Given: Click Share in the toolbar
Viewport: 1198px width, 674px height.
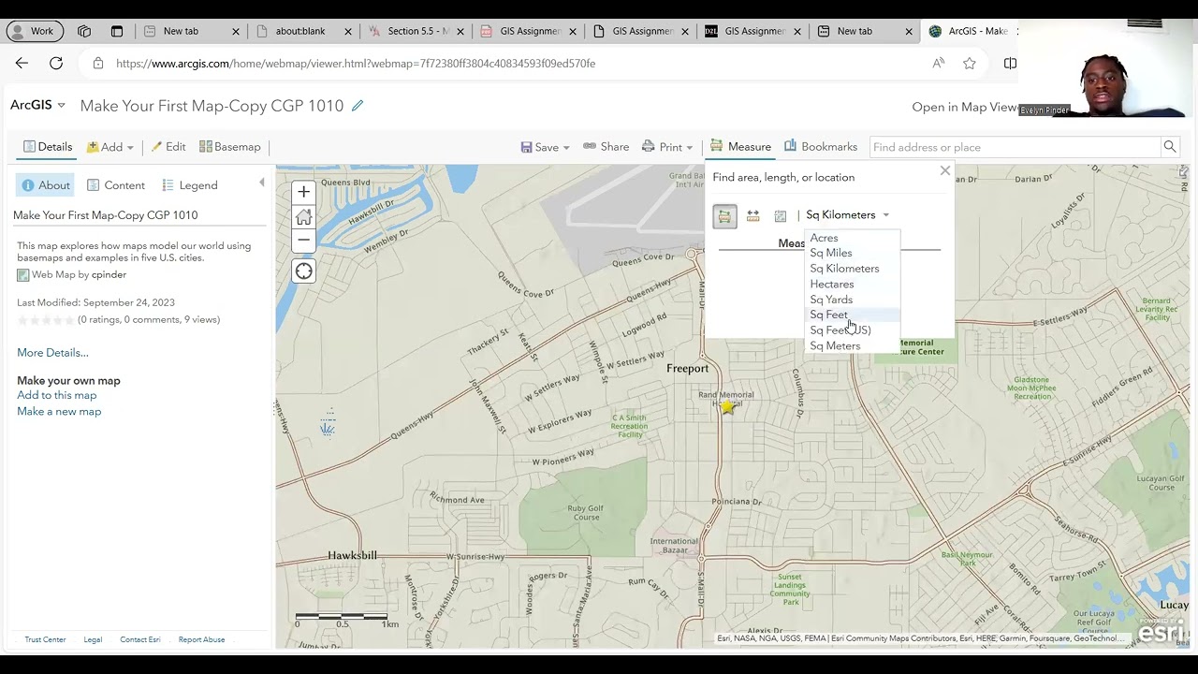Looking at the screenshot, I should click(606, 147).
